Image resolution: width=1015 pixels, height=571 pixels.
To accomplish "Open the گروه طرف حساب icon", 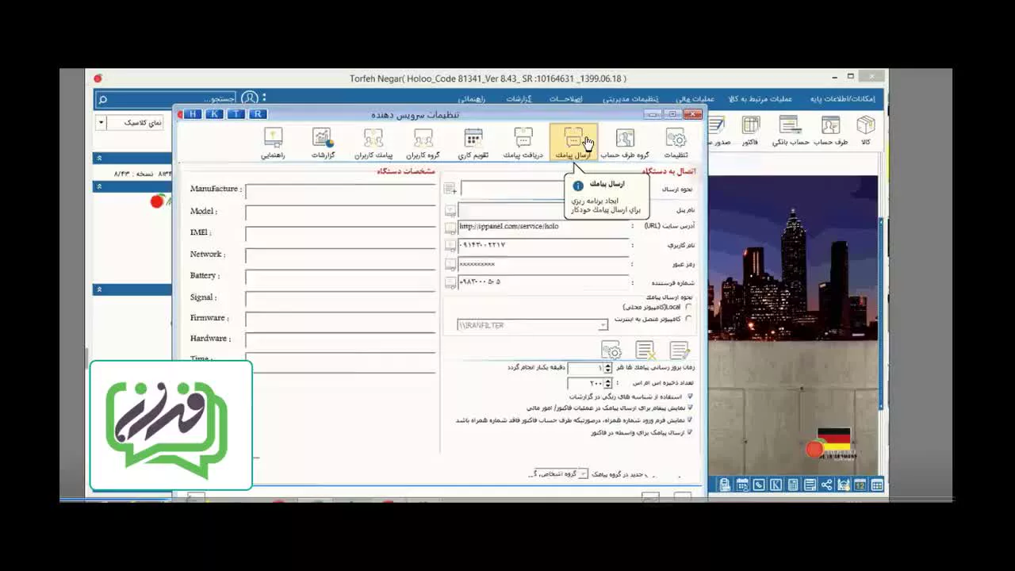I will (625, 144).
